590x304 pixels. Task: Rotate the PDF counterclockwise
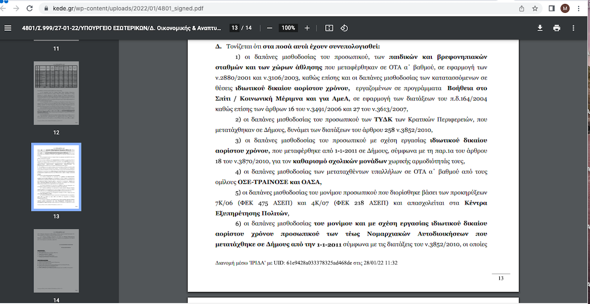point(344,28)
